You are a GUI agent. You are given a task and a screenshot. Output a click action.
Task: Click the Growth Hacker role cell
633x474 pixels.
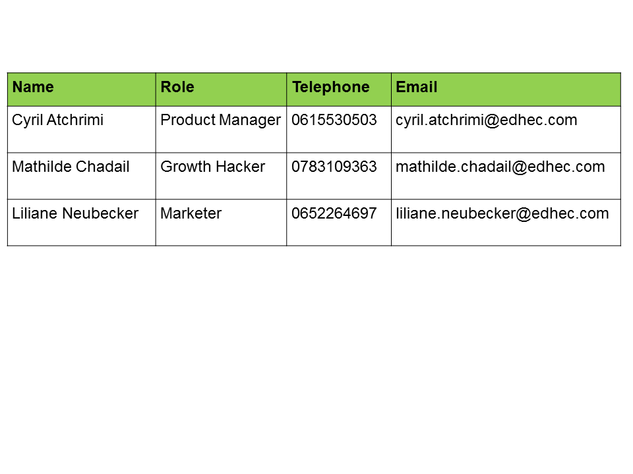[x=212, y=167]
